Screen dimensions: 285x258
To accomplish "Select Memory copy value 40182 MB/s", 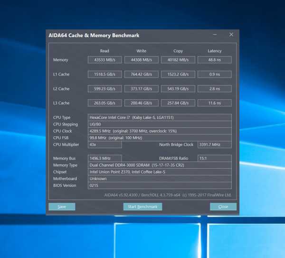I will point(178,60).
